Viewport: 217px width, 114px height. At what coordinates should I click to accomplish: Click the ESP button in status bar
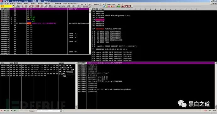205,111
